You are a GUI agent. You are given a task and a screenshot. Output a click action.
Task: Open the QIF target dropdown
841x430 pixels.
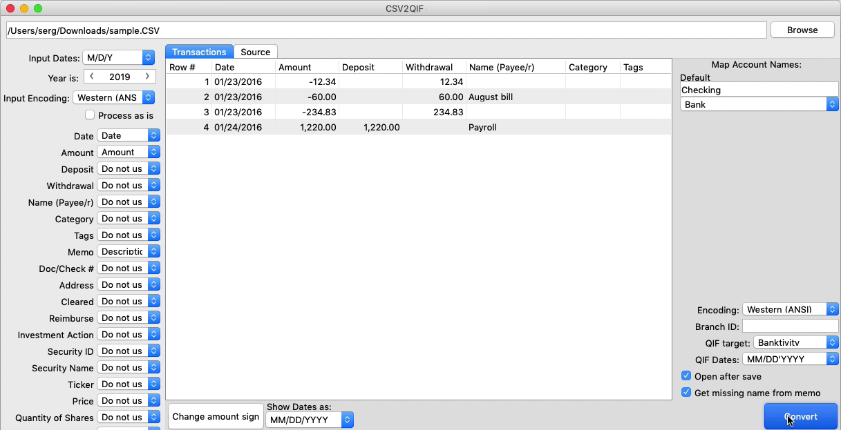pyautogui.click(x=795, y=342)
